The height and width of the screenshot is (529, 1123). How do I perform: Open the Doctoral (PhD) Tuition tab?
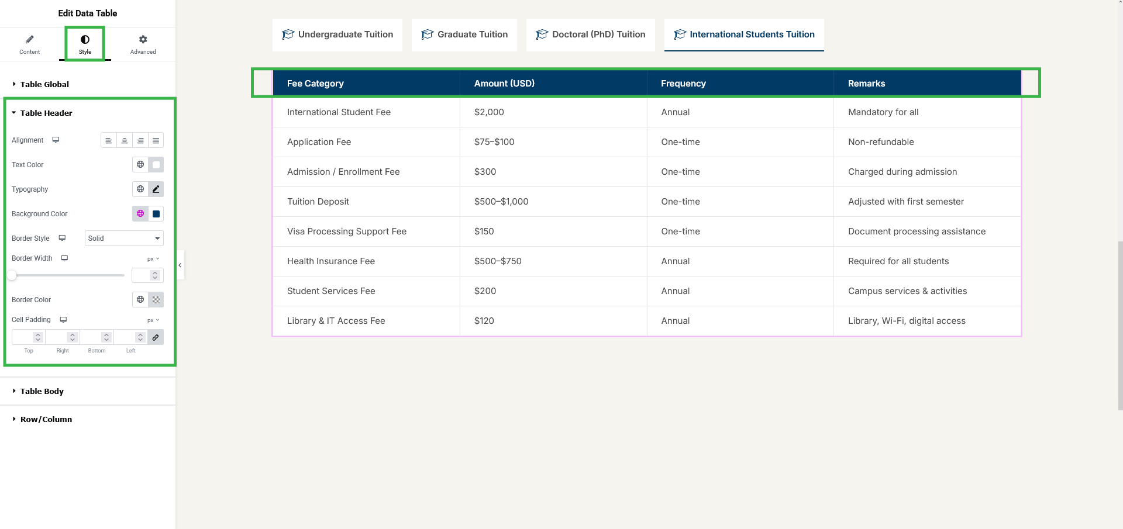(590, 34)
